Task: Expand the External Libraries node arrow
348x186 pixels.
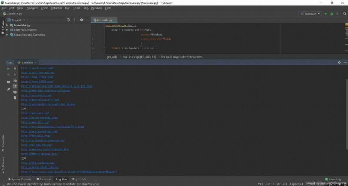Action: point(7,30)
